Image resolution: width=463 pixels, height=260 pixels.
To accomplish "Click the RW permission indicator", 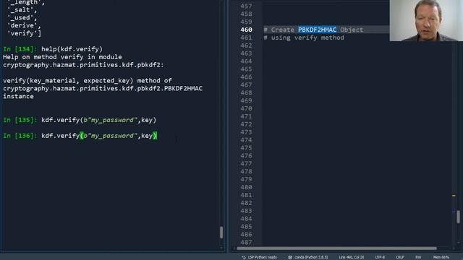I will tap(418, 257).
